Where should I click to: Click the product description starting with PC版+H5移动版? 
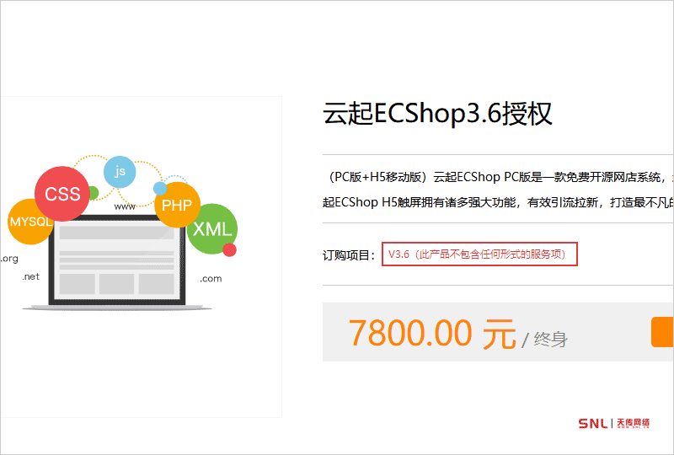pos(498,190)
